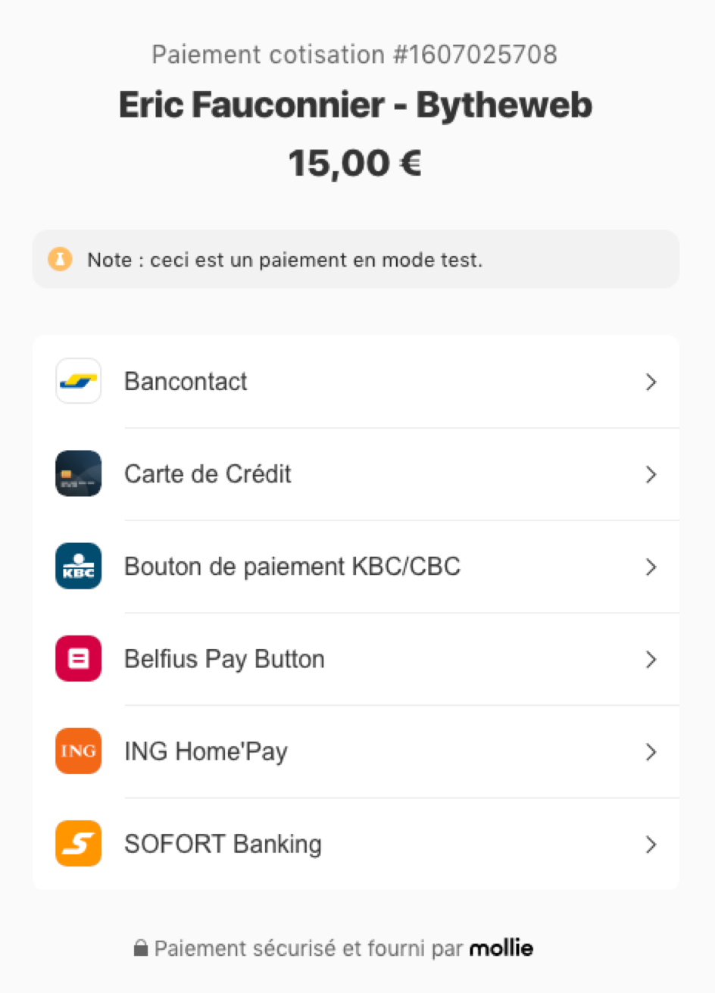This screenshot has height=993, width=715.
Task: Click the orange ING logo icon
Action: point(78,751)
